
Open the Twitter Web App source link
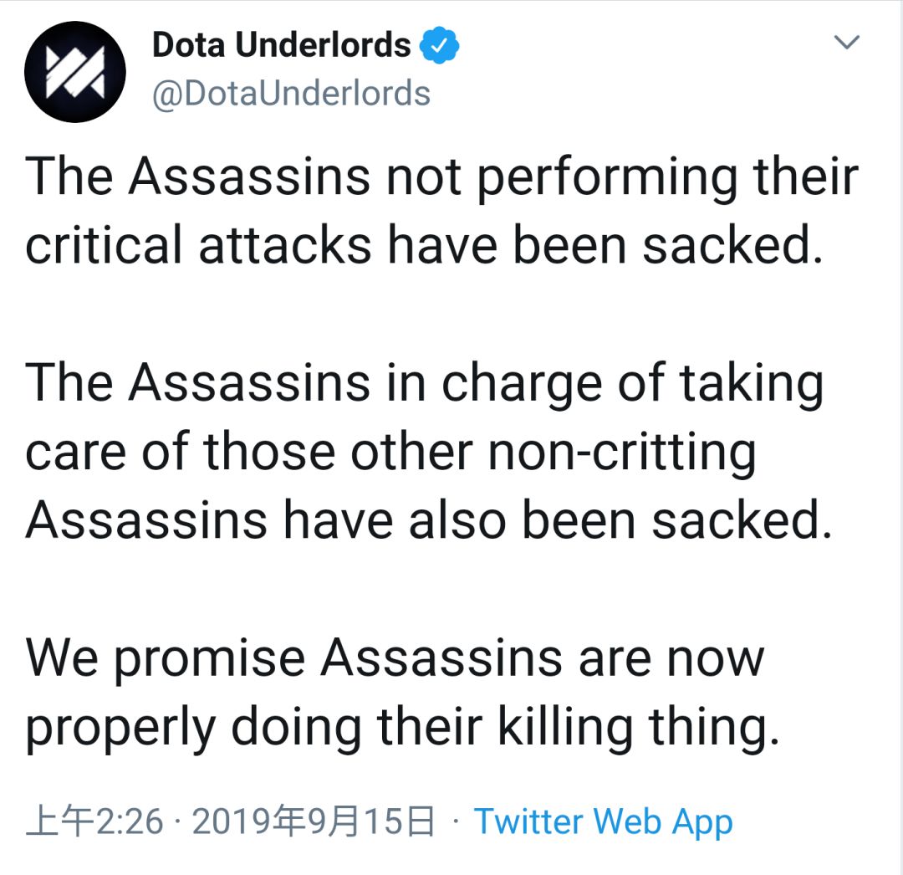coord(603,821)
